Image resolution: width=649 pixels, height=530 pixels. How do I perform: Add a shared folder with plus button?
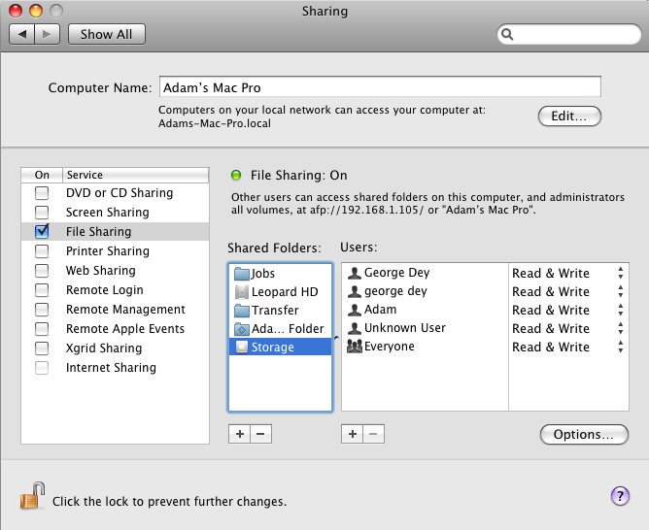[x=239, y=434]
